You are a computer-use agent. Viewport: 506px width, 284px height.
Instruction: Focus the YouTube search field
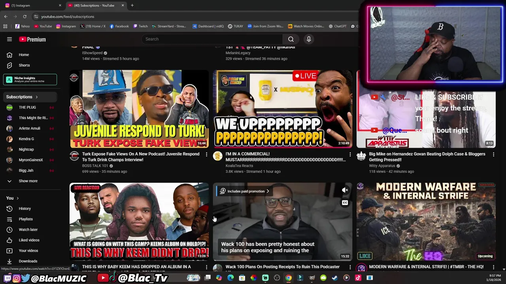click(212, 39)
